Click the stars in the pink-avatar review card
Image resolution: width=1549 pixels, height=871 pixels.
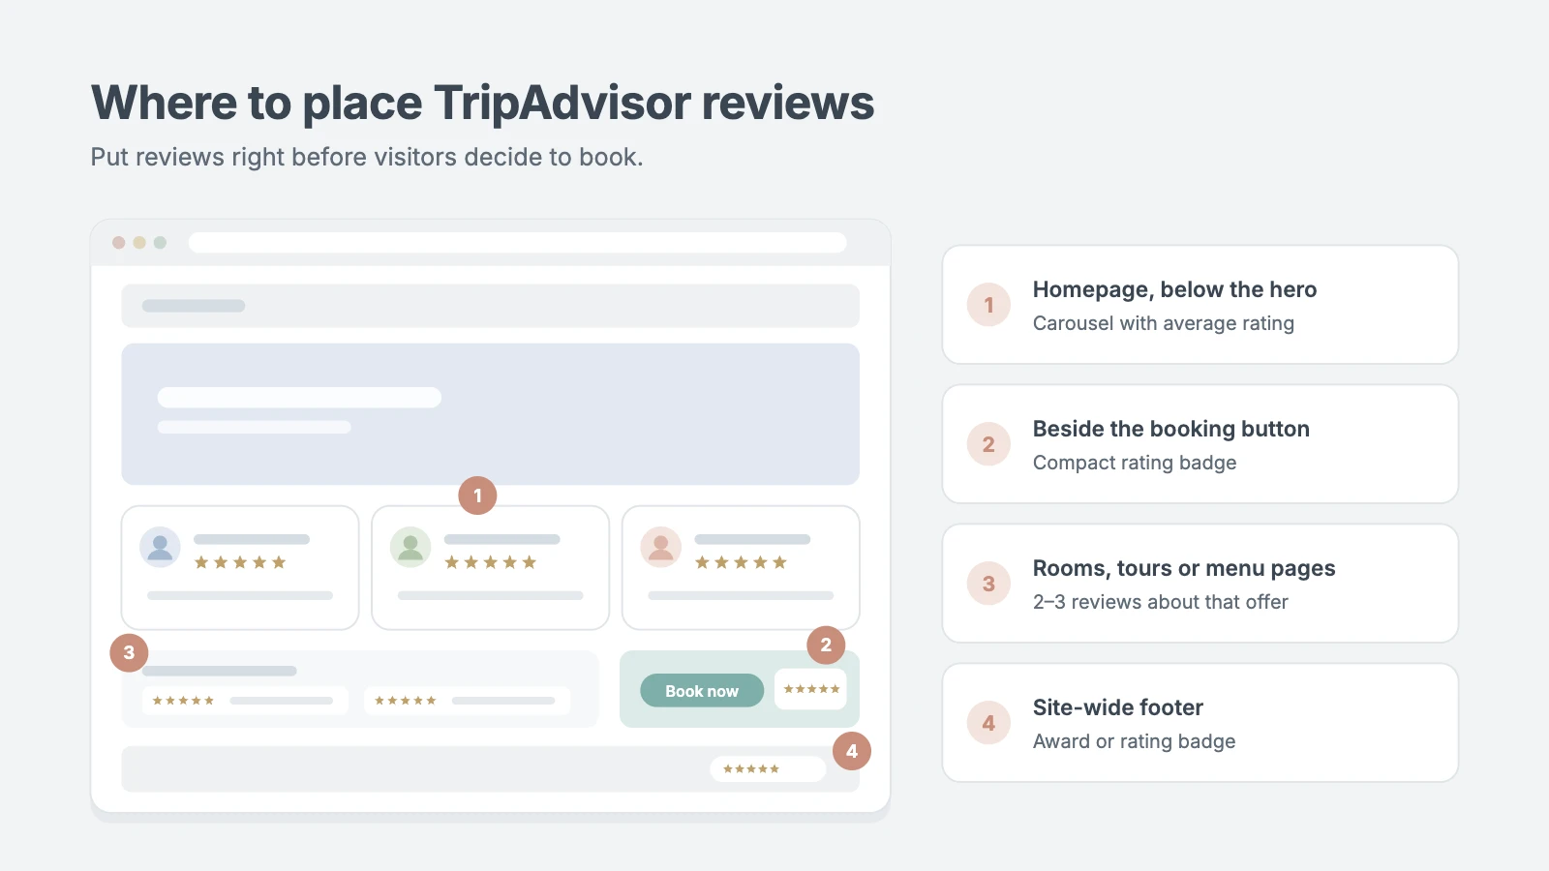point(741,562)
